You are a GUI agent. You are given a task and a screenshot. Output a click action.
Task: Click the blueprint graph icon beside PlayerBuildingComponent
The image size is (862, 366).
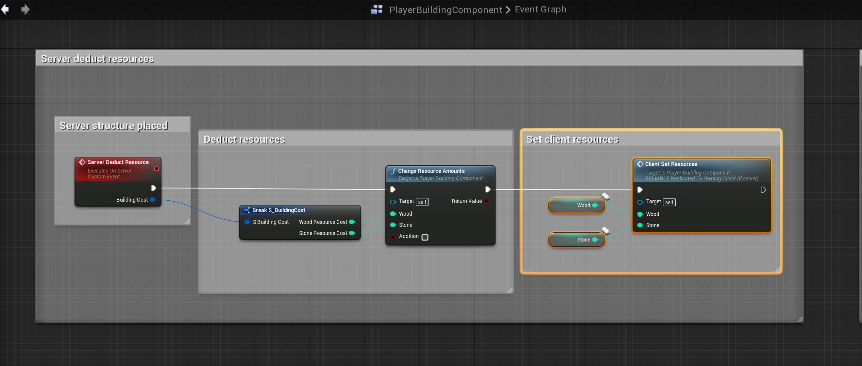(377, 9)
